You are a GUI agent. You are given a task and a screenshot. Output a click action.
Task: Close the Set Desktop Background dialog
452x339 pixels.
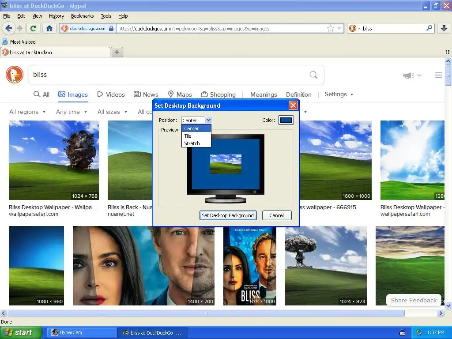pos(293,105)
